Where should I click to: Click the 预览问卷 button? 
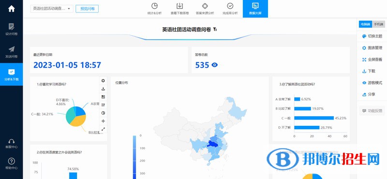[87, 9]
